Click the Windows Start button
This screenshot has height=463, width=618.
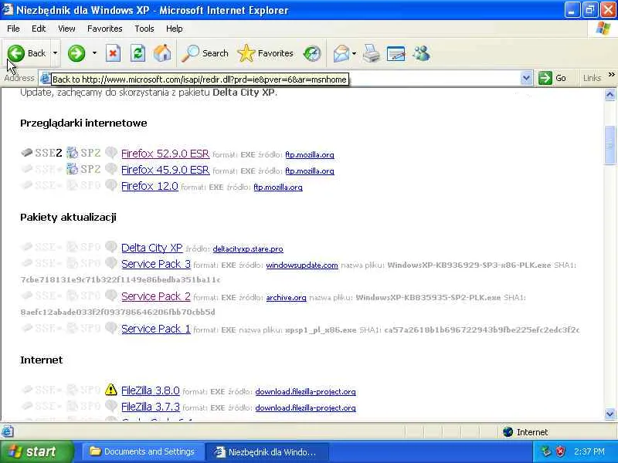[37, 451]
